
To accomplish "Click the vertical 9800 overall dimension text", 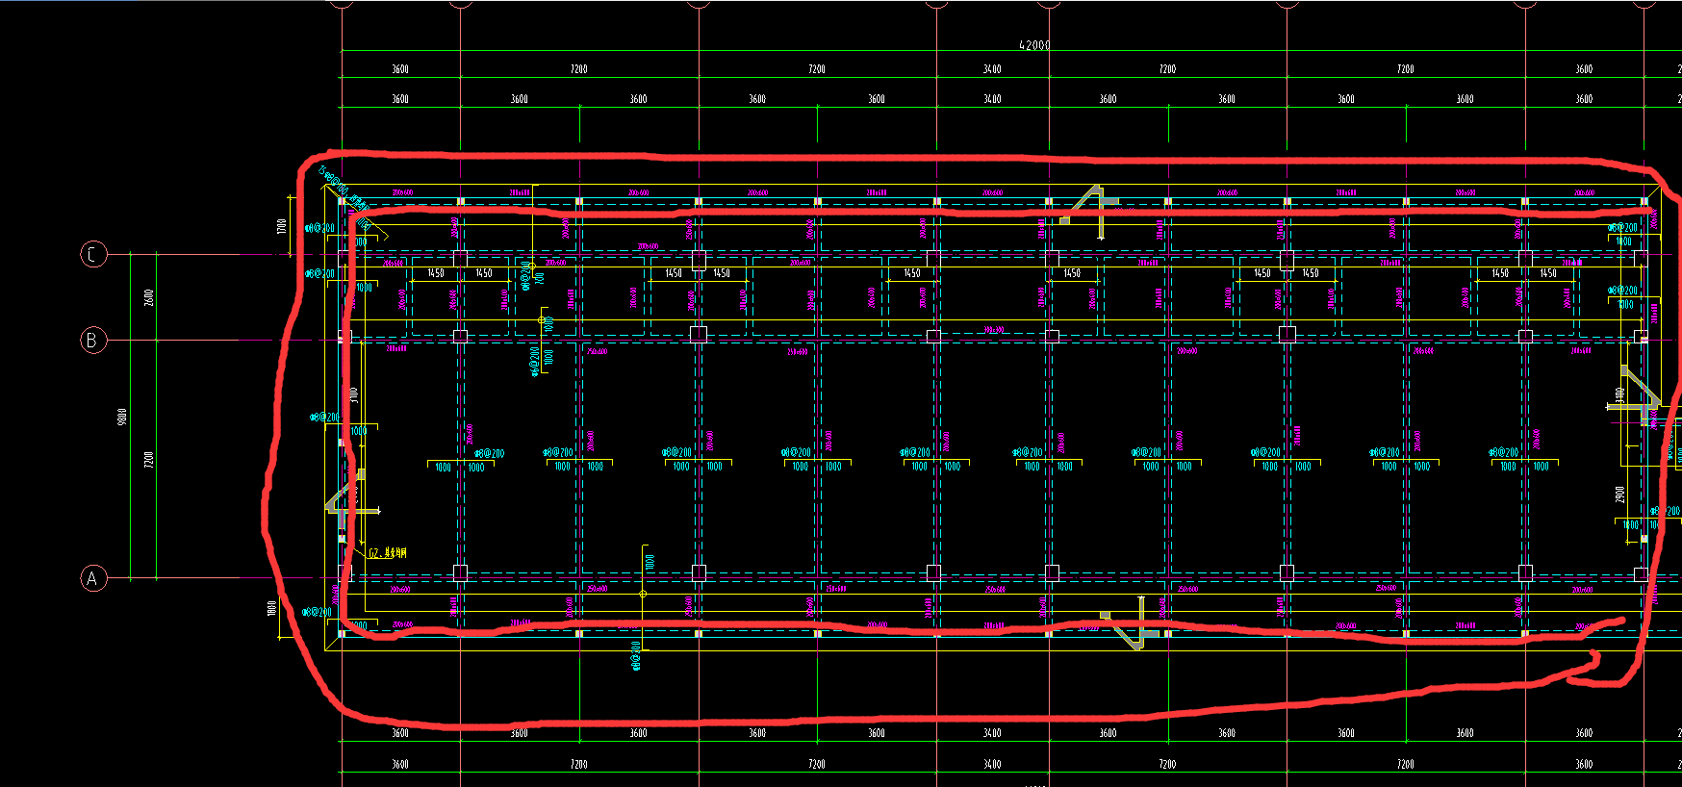I will [x=122, y=417].
